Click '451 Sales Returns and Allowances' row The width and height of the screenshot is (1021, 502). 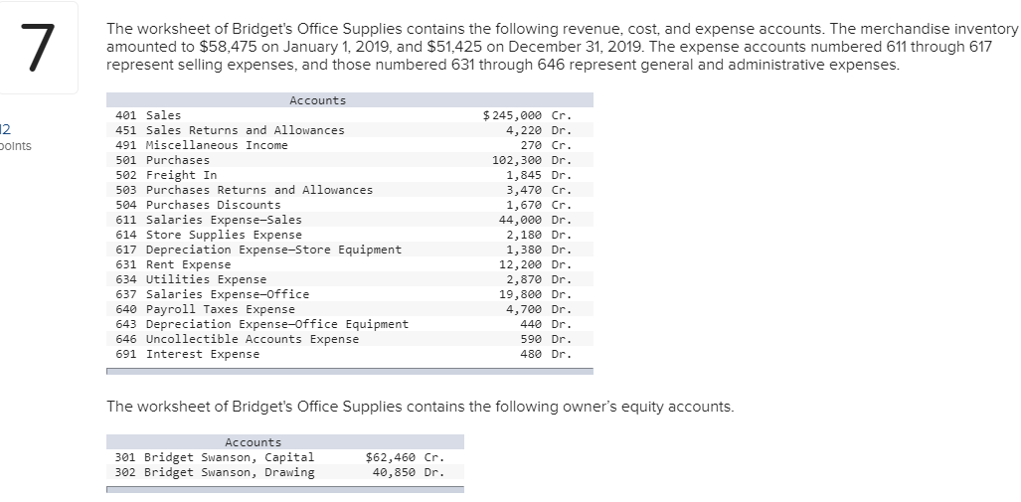350,130
